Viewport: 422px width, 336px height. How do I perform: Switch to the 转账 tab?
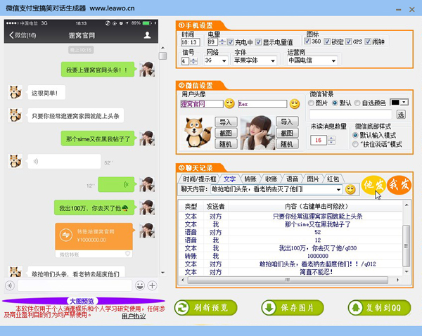250,179
